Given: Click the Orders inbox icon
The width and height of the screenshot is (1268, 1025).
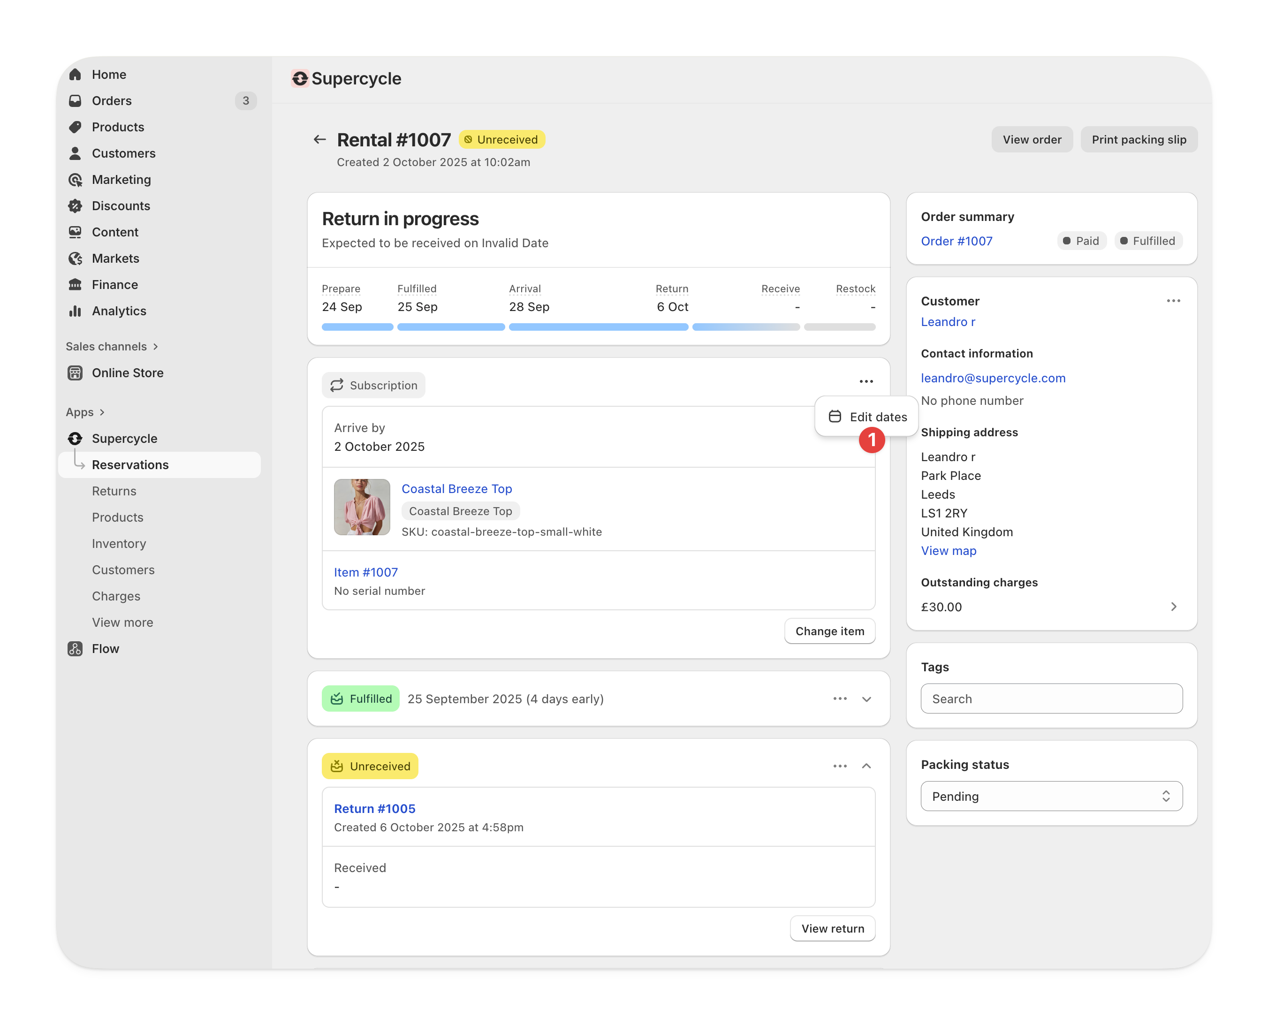Looking at the screenshot, I should coord(75,100).
